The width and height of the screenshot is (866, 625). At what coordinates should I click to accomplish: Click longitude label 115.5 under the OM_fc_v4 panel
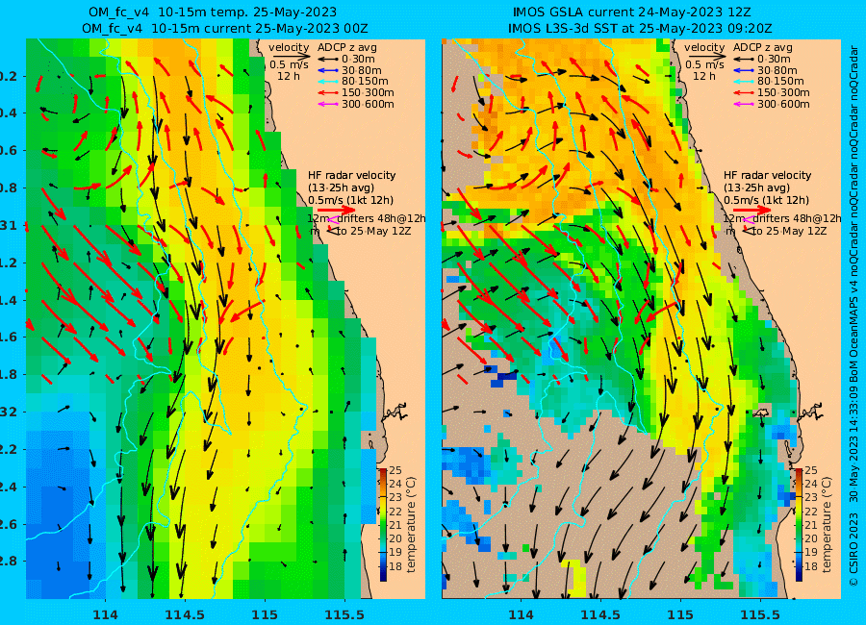coord(344,614)
